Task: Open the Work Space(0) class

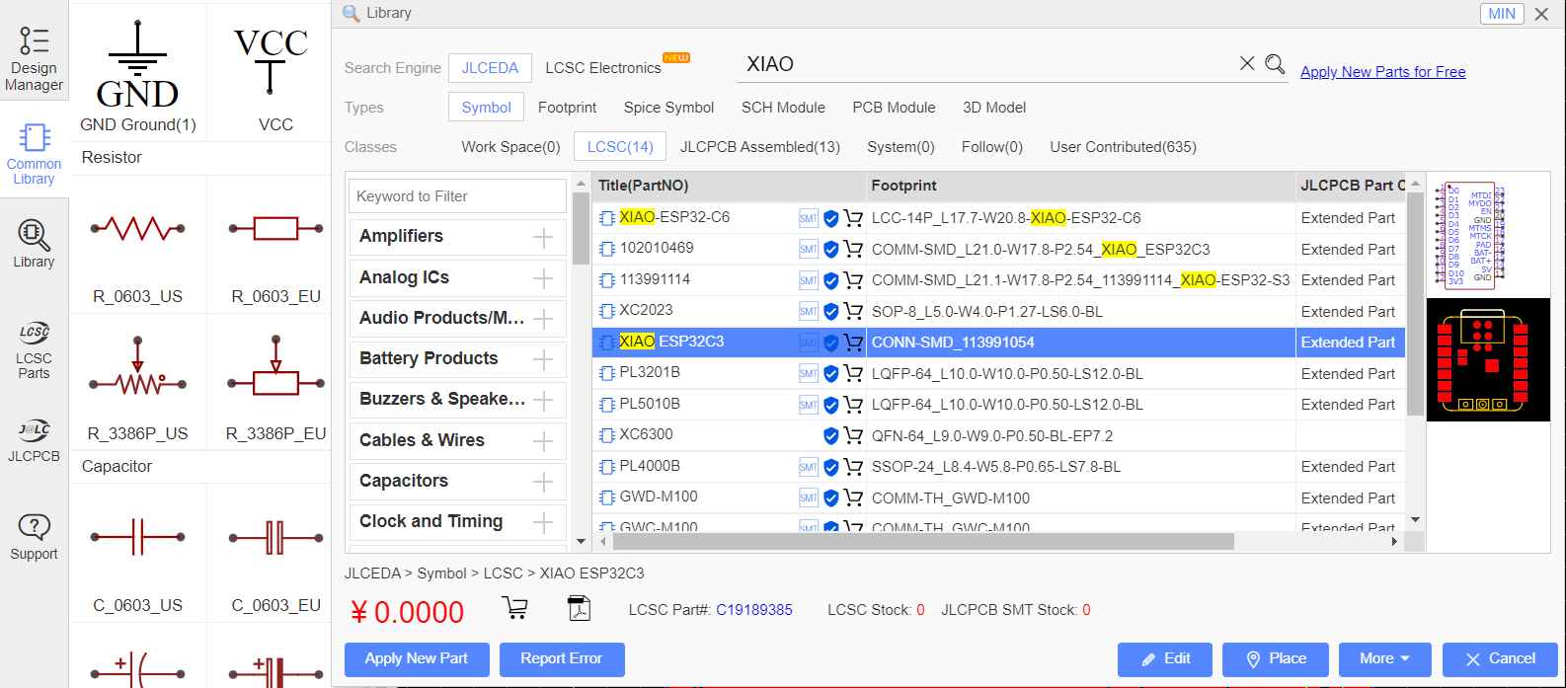Action: pyautogui.click(x=510, y=147)
